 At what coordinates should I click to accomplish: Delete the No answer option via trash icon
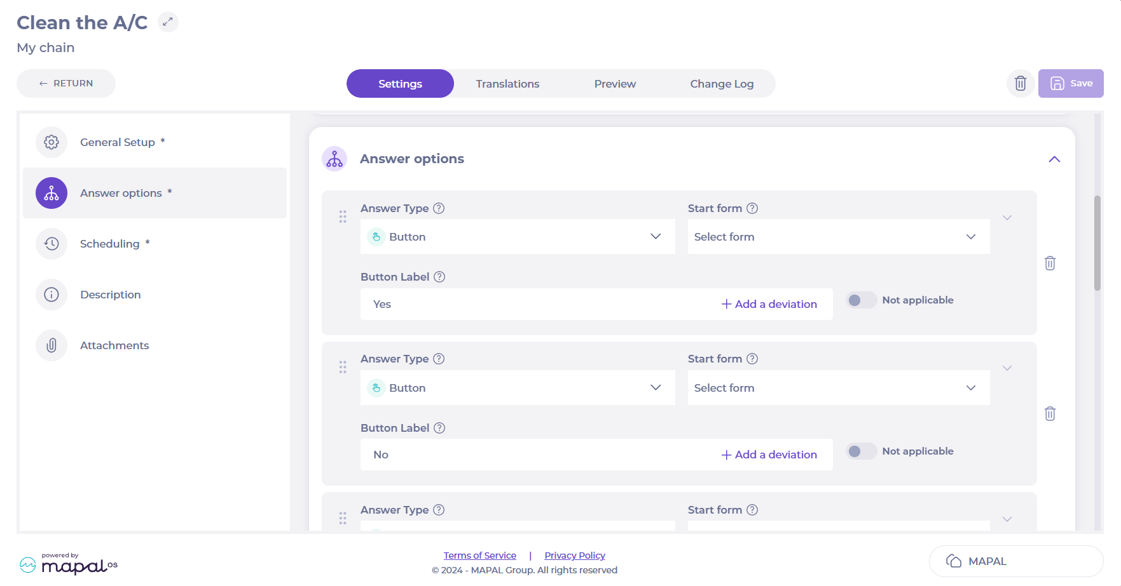point(1050,414)
